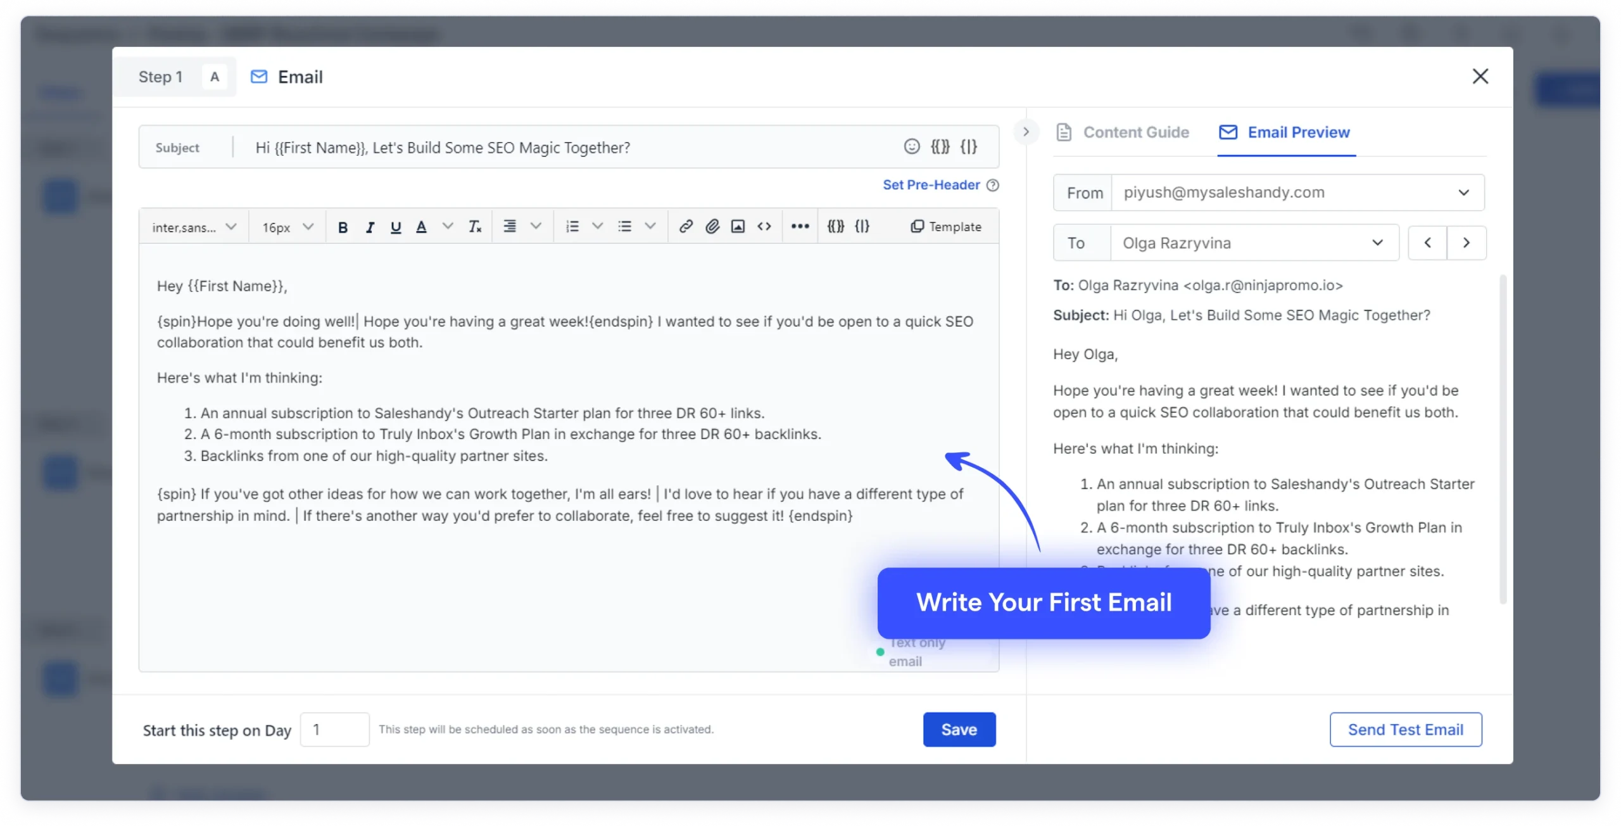Open the source code view
Image resolution: width=1621 pixels, height=826 pixels.
click(764, 226)
